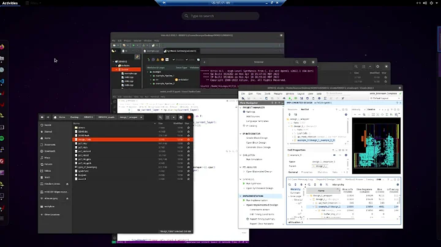Open view options dropdown in front Files window
Image resolution: width=441 pixels, height=247 pixels.
pos(173,117)
